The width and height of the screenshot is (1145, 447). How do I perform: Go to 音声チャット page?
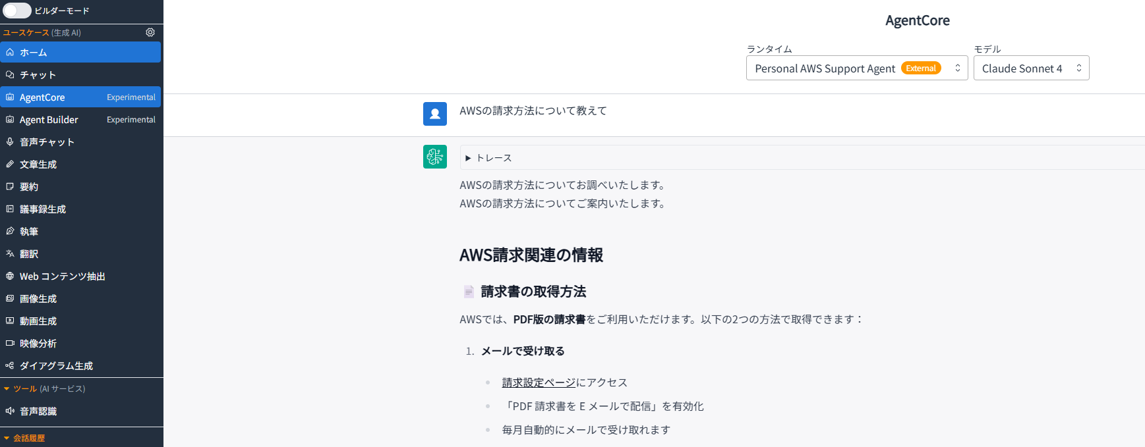[80, 142]
